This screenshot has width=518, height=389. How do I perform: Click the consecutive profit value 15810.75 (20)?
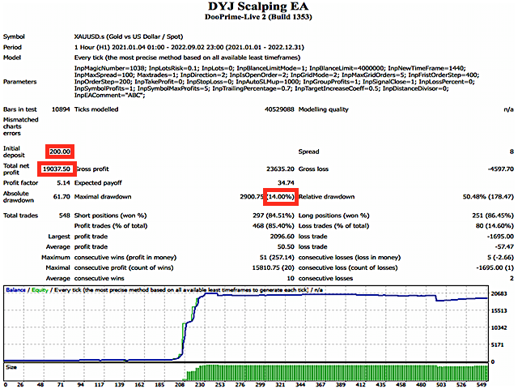click(274, 267)
